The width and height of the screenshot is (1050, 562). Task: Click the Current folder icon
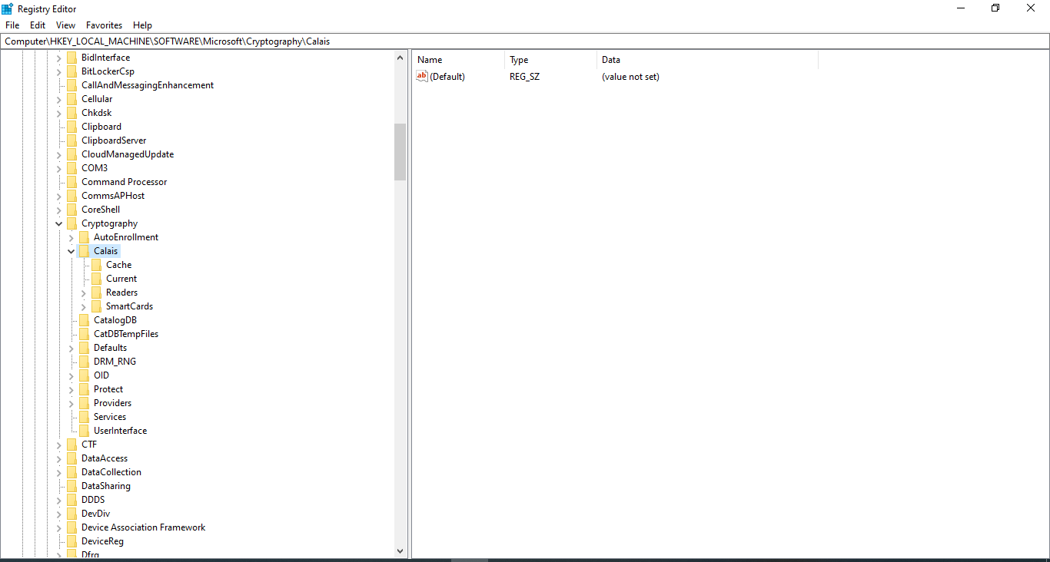coord(97,279)
